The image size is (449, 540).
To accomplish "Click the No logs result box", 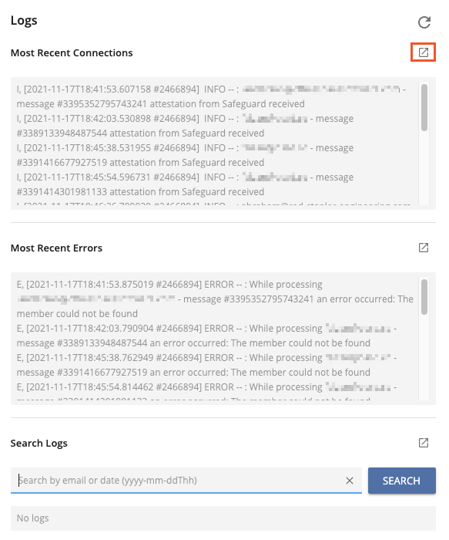I will click(223, 518).
